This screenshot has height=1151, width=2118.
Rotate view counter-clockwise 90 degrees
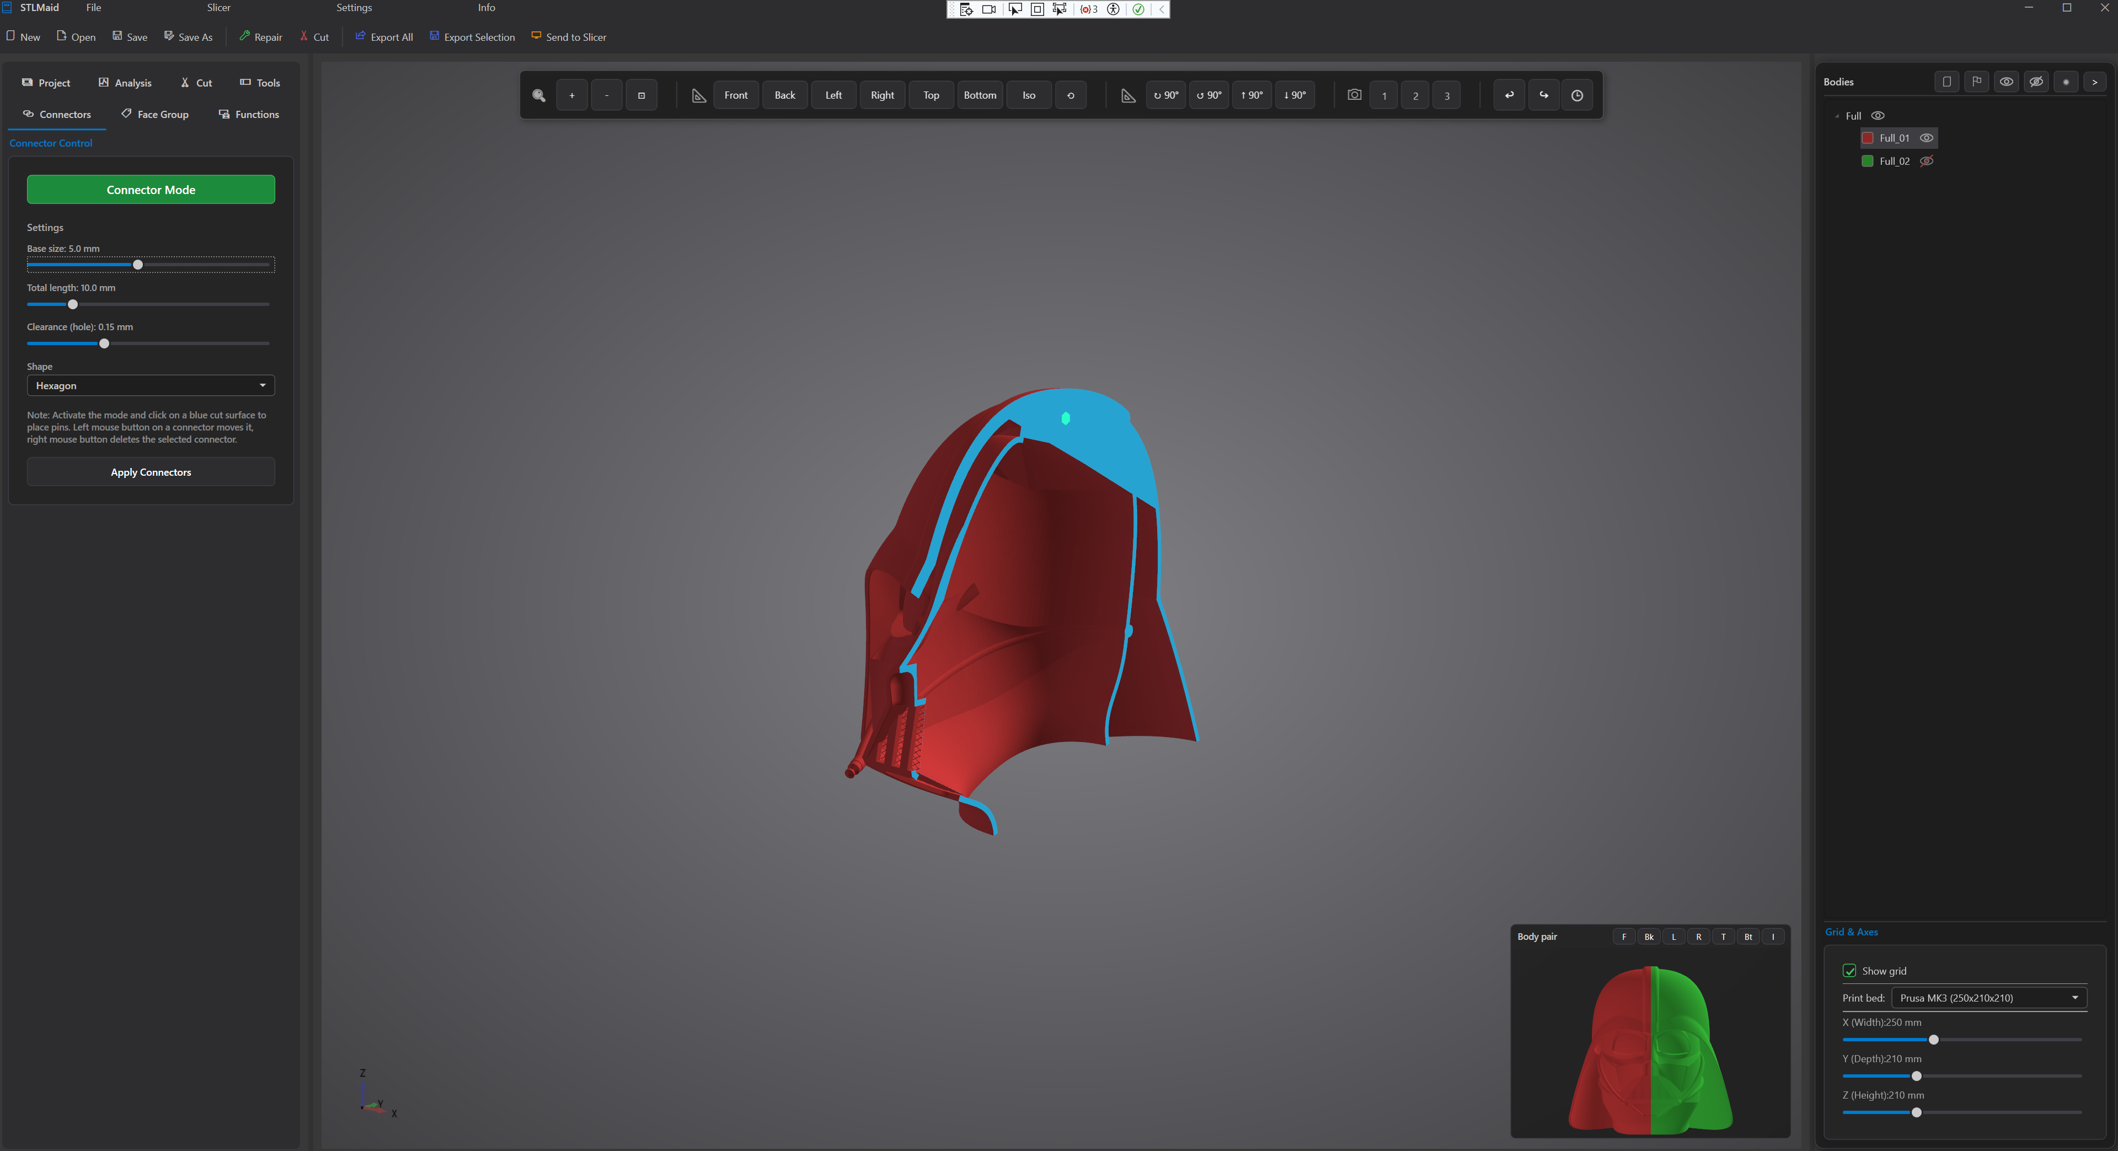click(x=1208, y=95)
